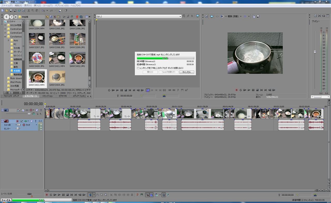Adjust the master preview volume fader
The image size is (331, 203).
point(315,52)
